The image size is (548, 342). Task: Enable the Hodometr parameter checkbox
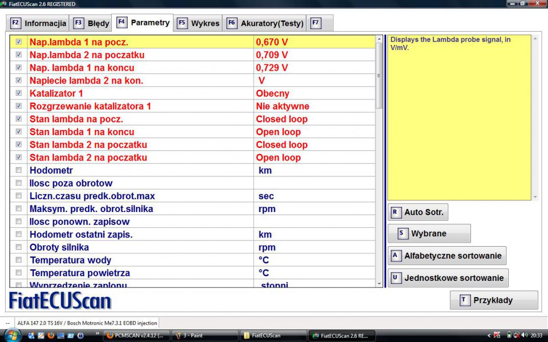(19, 170)
